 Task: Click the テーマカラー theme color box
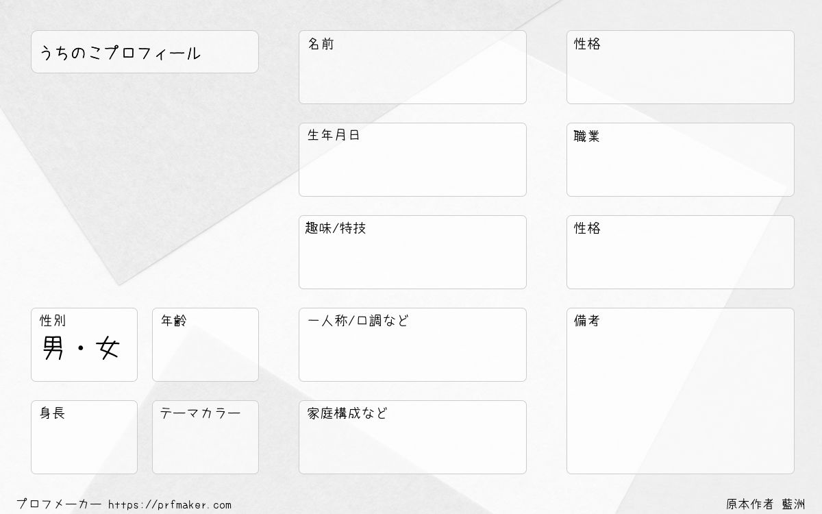click(x=206, y=437)
